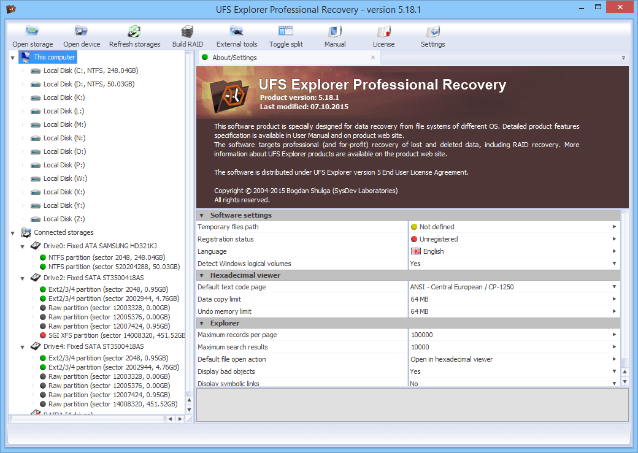This screenshot has height=453, width=638.
Task: Click the Maximum records per page value
Action: (x=421, y=335)
